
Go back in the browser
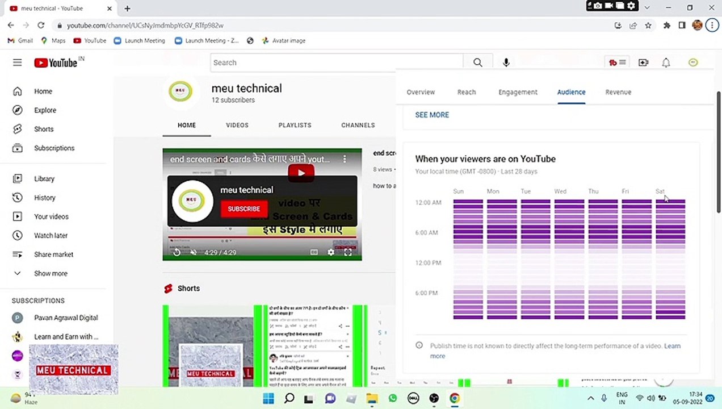click(11, 26)
